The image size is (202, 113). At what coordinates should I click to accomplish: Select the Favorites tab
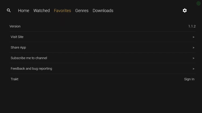coord(62,11)
